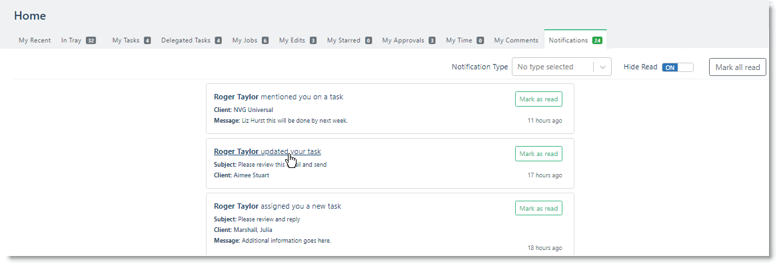This screenshot has height=264, width=777.
Task: Click the 'Client: Aimee Stuart' text
Action: point(241,175)
